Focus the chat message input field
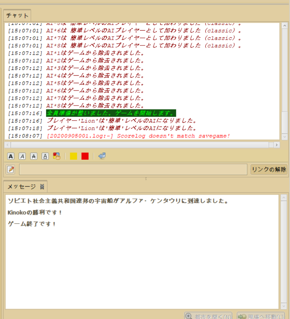 pyautogui.click(x=133, y=169)
